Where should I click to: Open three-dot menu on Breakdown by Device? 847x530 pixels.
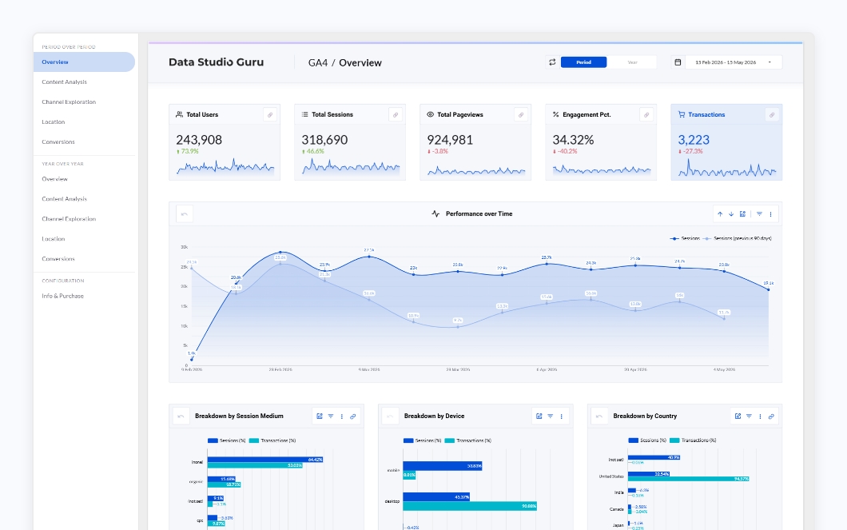point(561,416)
